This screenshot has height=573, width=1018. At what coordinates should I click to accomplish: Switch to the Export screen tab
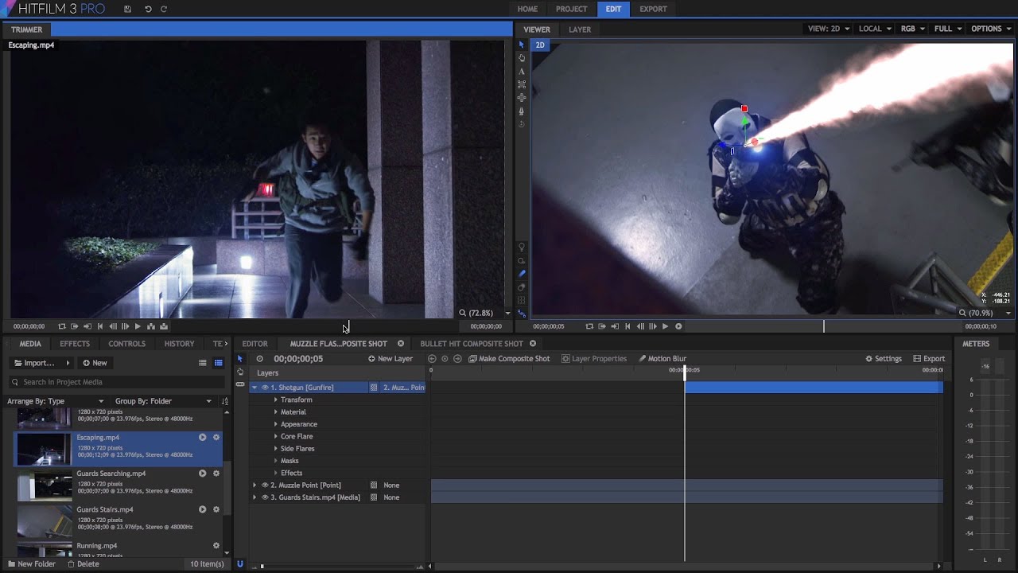point(653,9)
